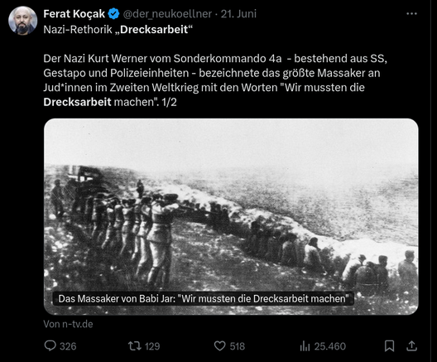
Task: Click the tweet text about Sonderkommando 4a
Action: [215, 80]
